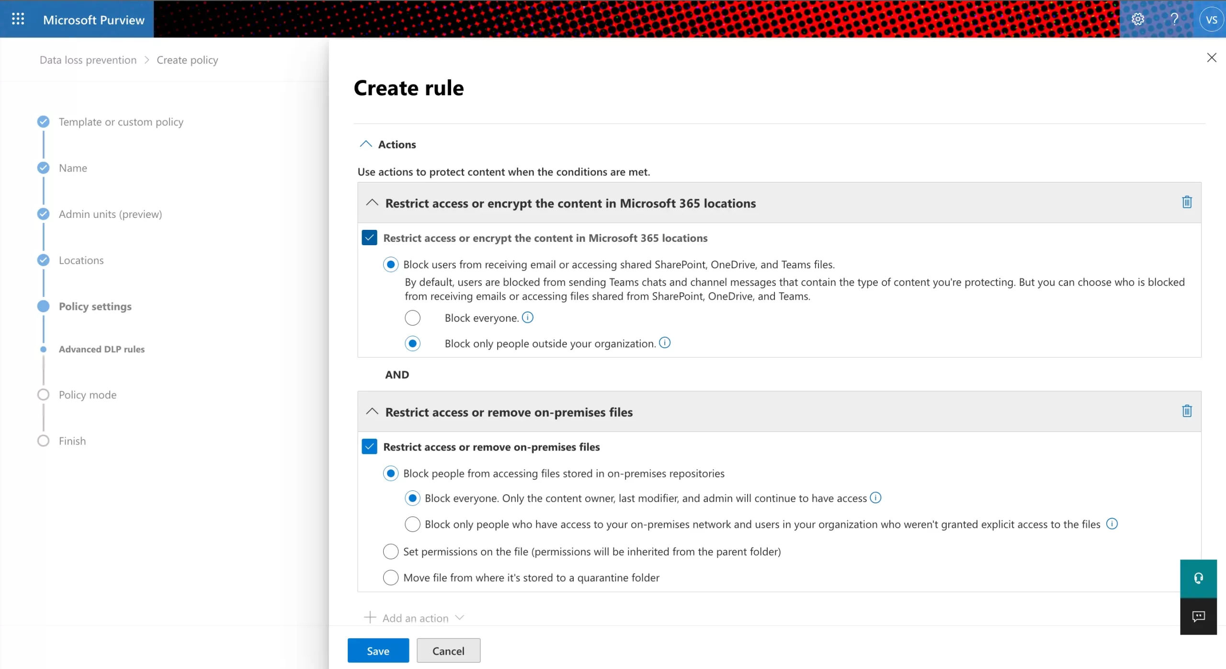Collapse Restrict access or remove on-premises files section

tap(373, 411)
